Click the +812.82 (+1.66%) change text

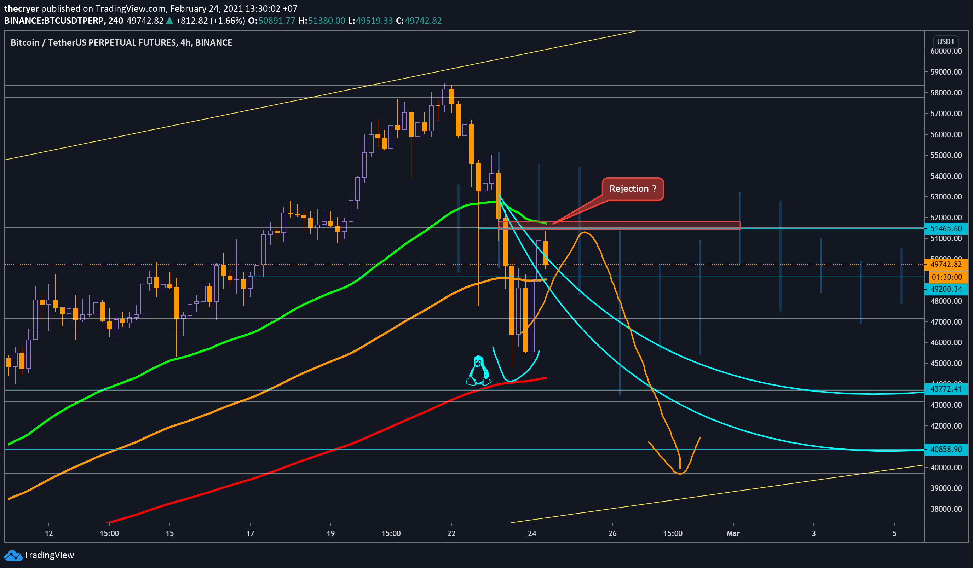[x=210, y=21]
